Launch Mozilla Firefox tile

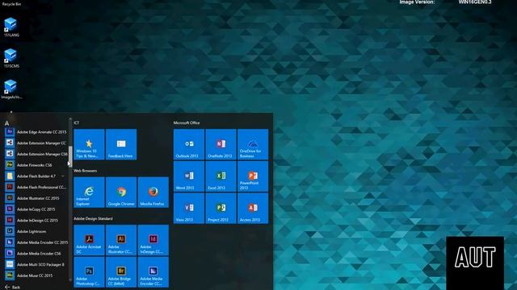(153, 193)
